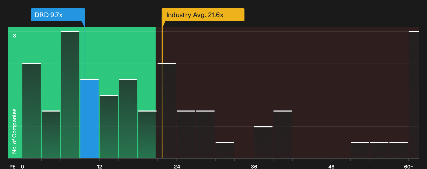Select the green bar for PE 15 to 18
Image resolution: width=427 pixels, height=169 pixels.
coord(128,119)
